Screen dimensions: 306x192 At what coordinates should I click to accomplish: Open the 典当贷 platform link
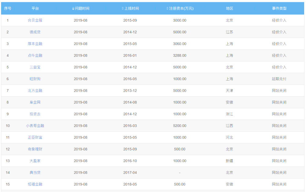tap(35, 172)
